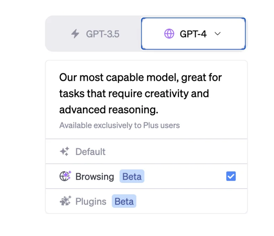274x236 pixels.
Task: Expand the GPT-4 dropdown chevron
Action: 218,34
